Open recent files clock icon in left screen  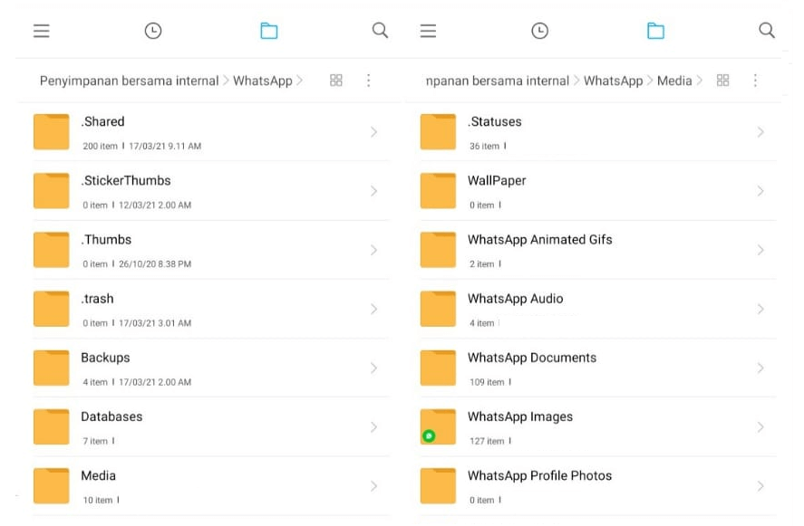click(x=153, y=31)
